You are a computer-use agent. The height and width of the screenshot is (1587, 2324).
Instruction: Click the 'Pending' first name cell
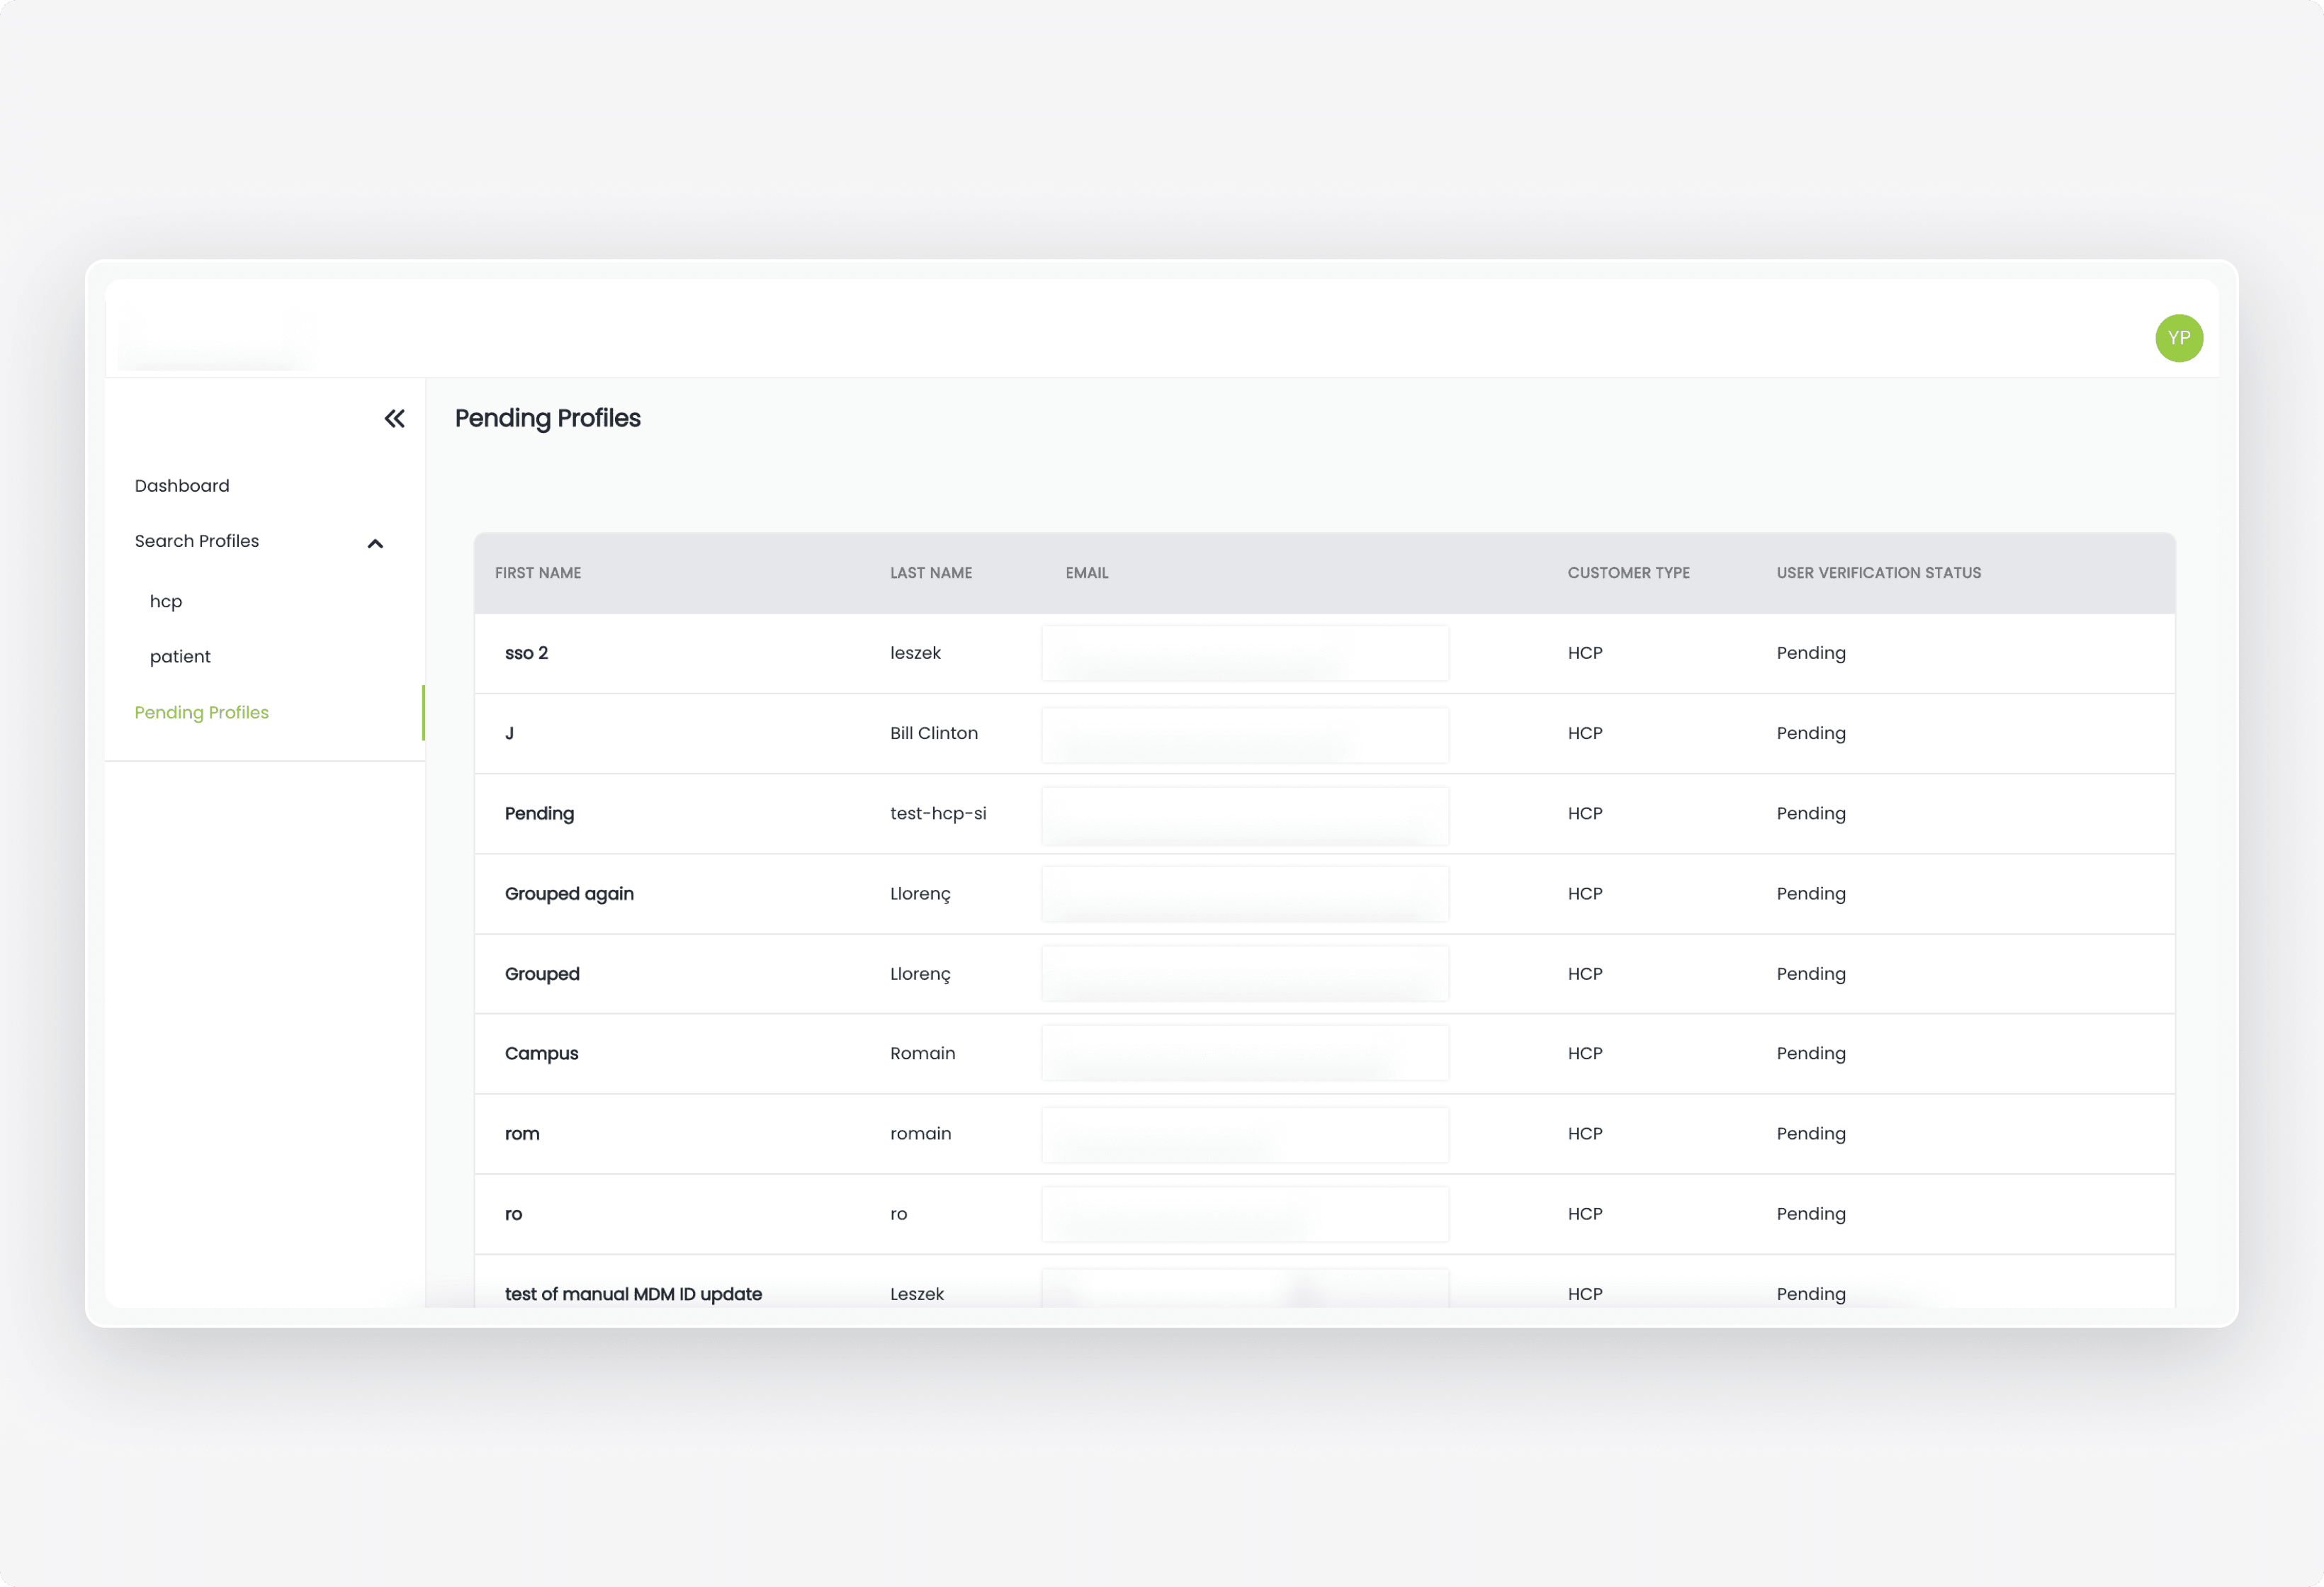click(x=539, y=814)
